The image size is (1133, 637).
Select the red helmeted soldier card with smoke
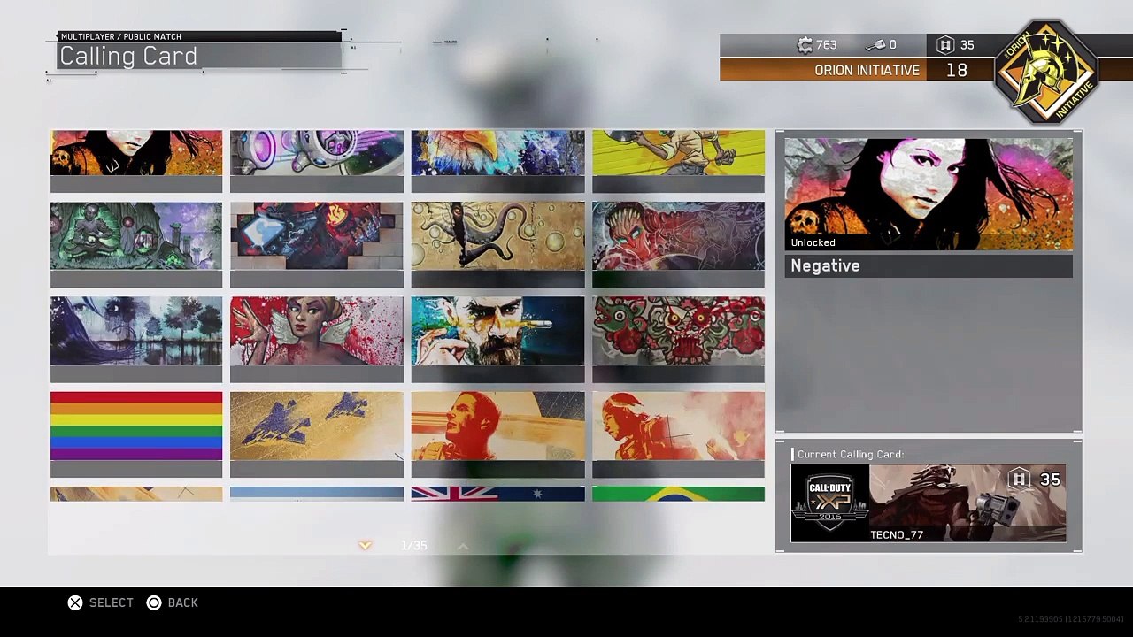(678, 434)
